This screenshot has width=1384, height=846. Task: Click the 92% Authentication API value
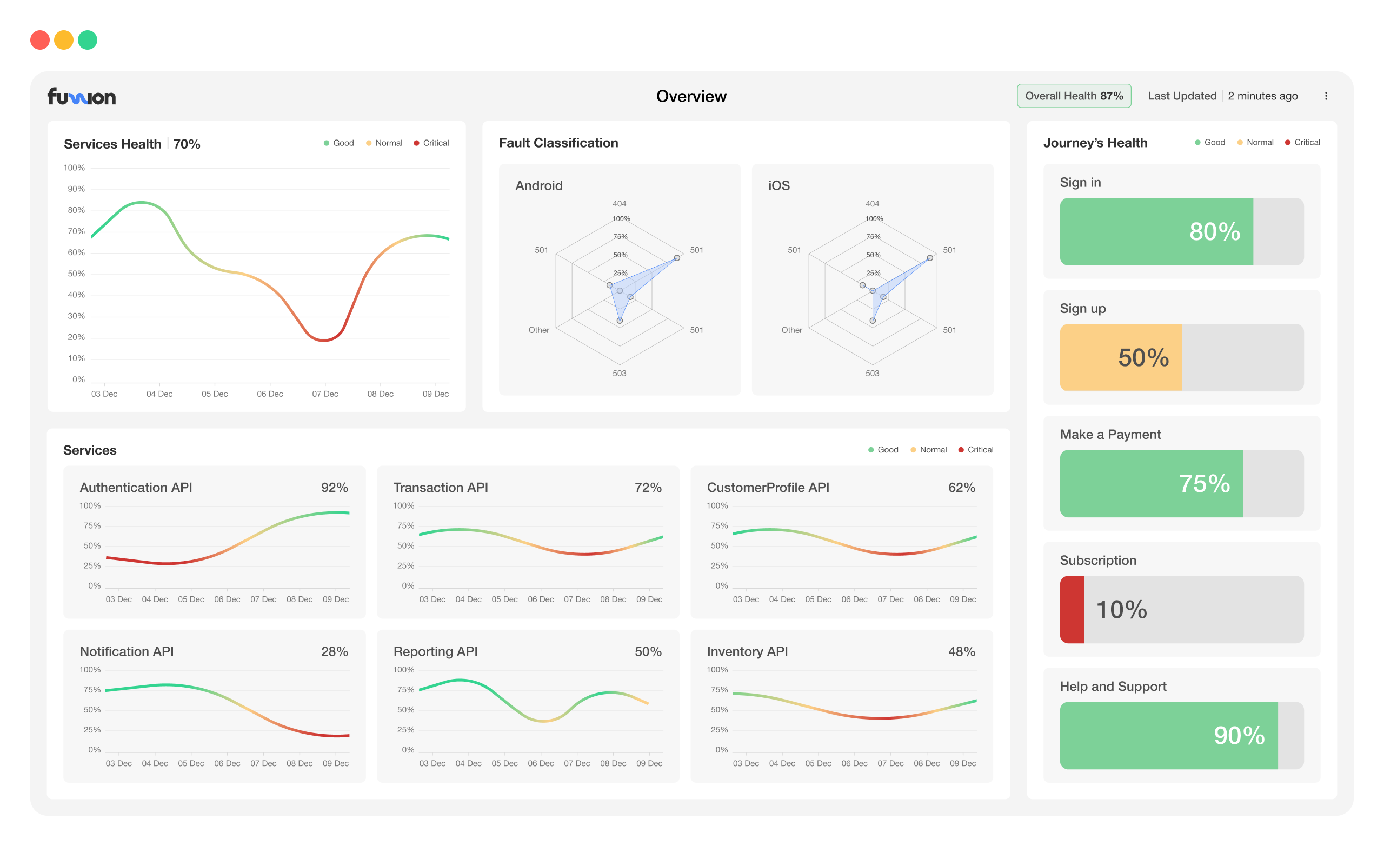[x=335, y=488]
